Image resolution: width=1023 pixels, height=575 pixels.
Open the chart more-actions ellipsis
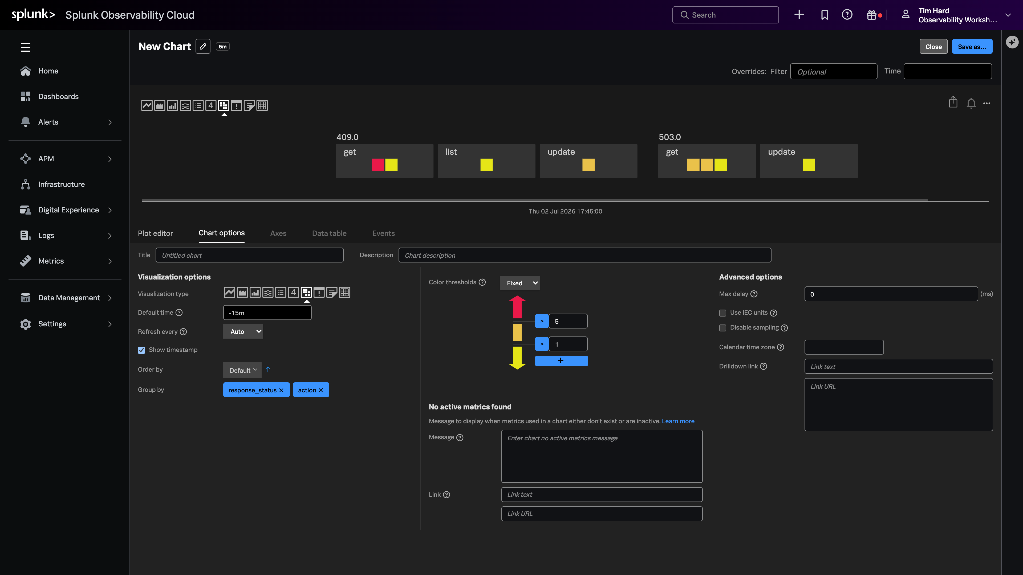[987, 103]
